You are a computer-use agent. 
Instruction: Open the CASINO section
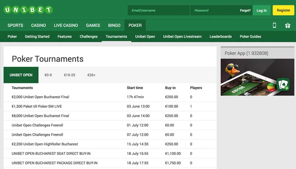click(38, 25)
